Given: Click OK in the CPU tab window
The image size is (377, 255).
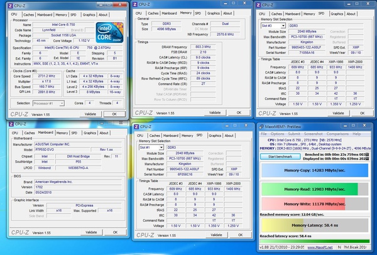Looking at the screenshot, I should pos(114,114).
